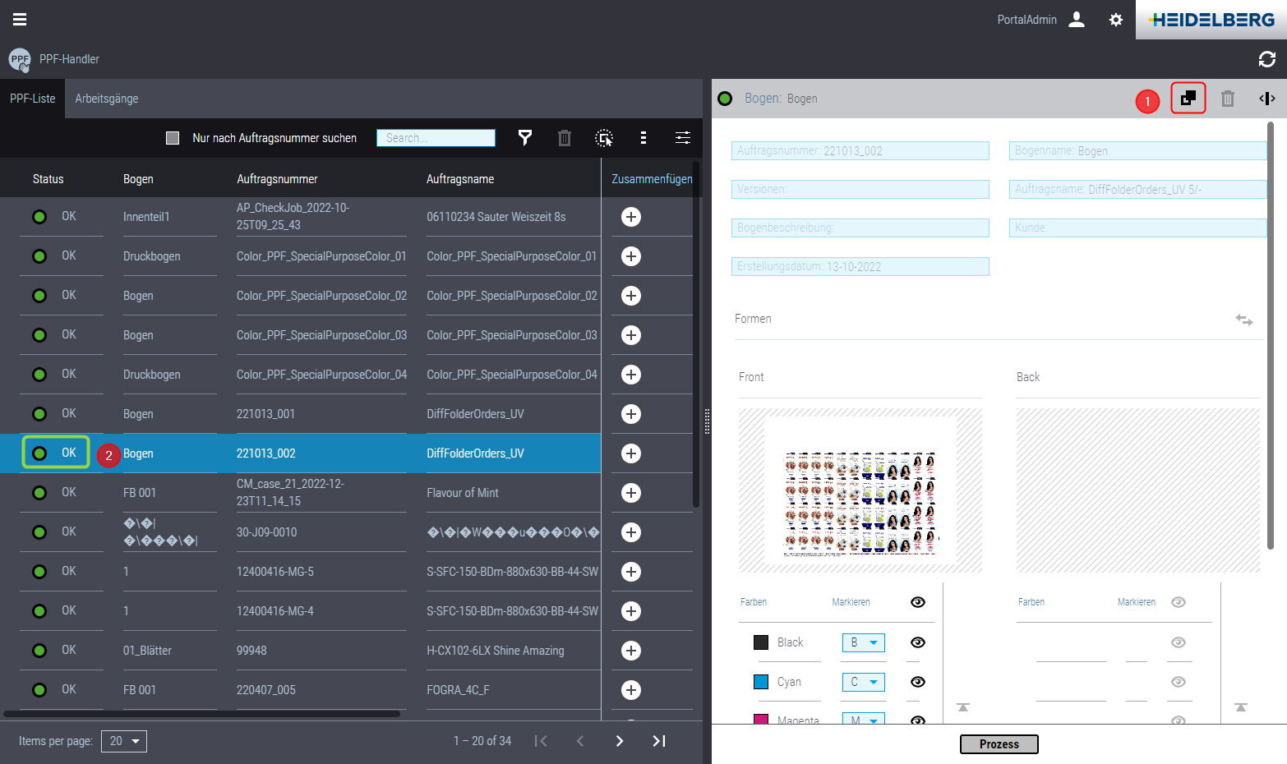
Task: Delete the Bogen sheet using the detail-panel trash icon
Action: 1227,99
